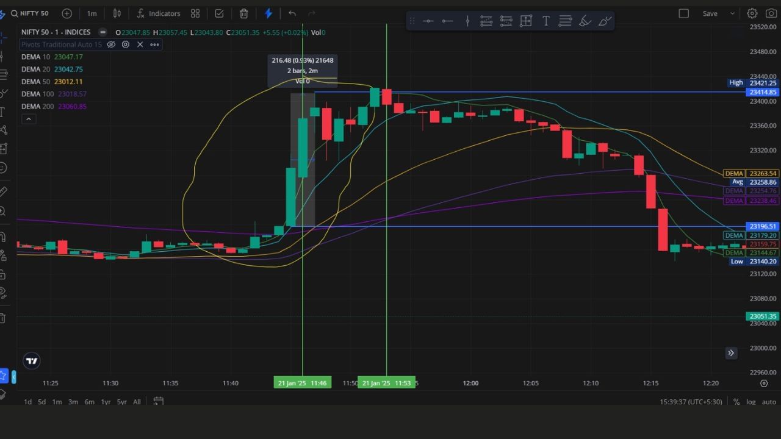Select the date and price range tool
Viewport: 781px width, 439px height.
(526, 21)
